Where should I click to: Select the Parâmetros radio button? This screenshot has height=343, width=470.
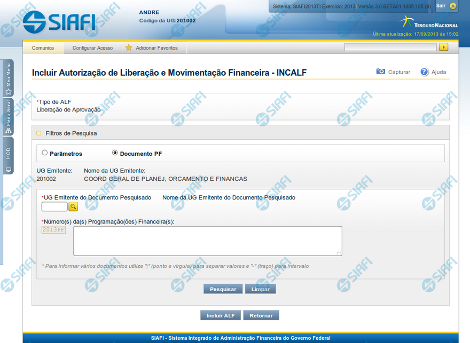coord(45,153)
